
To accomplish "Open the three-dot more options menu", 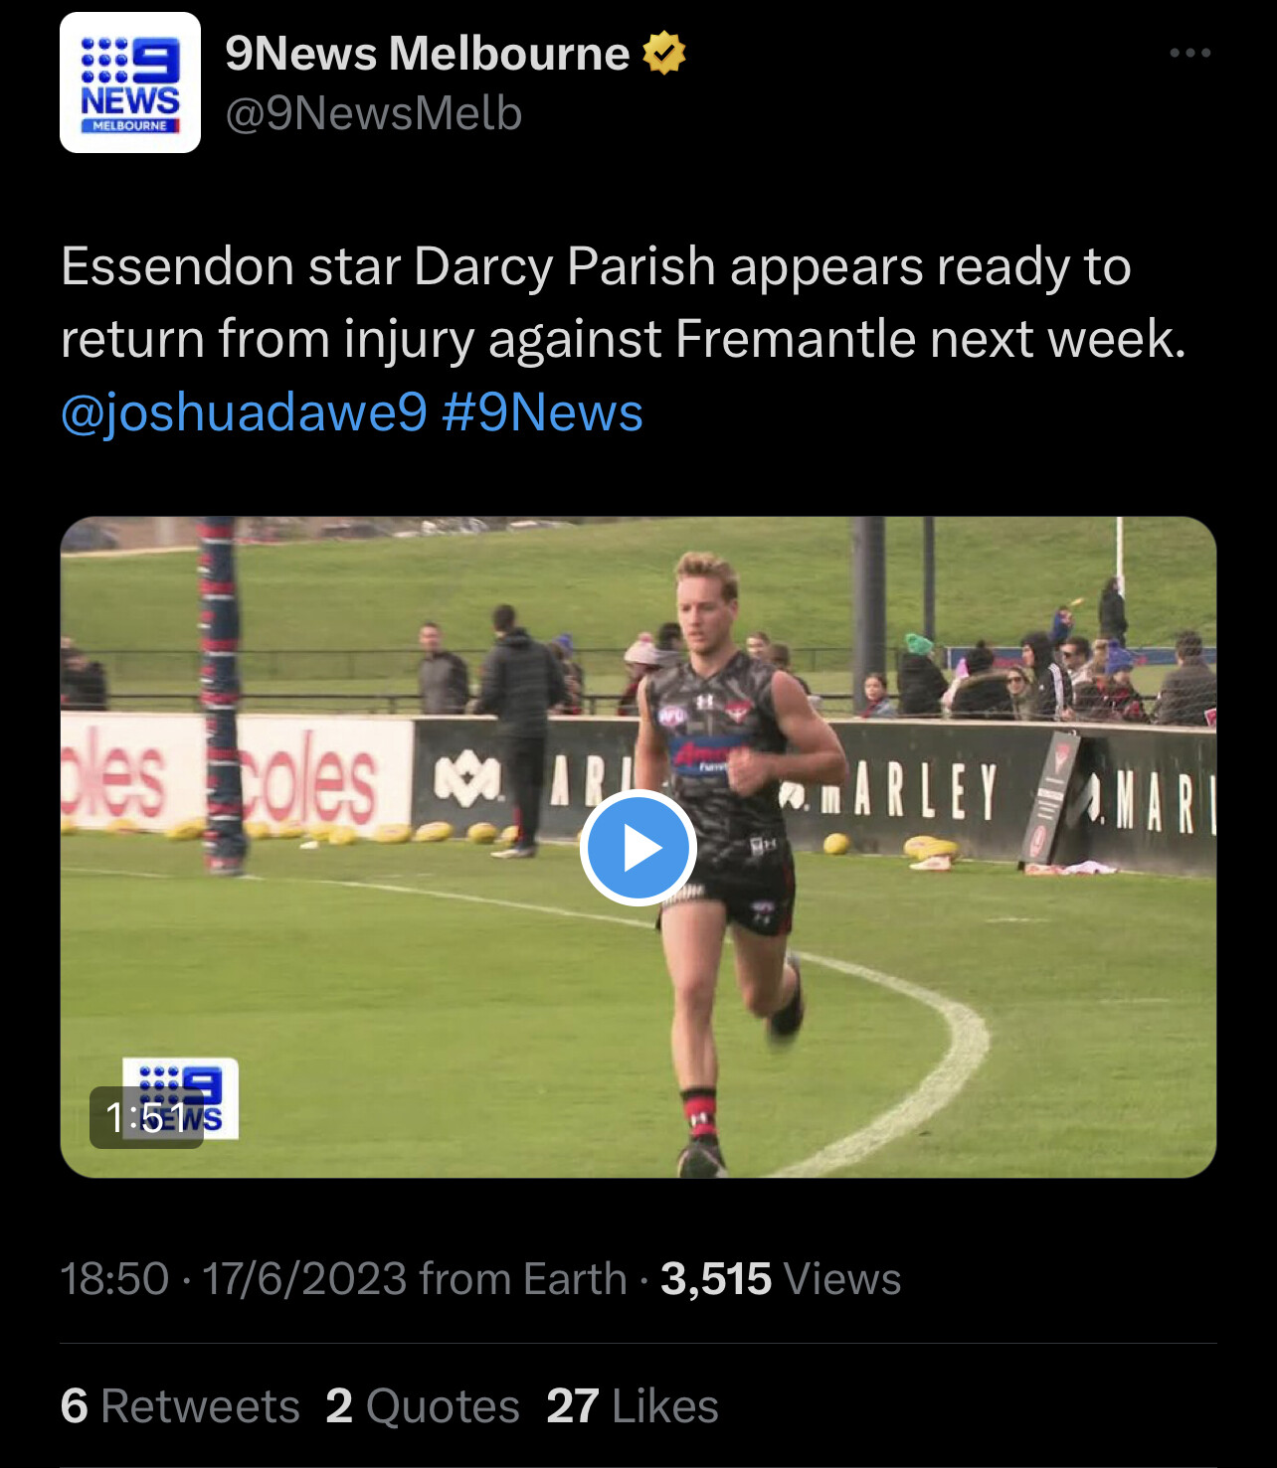I will [x=1189, y=53].
